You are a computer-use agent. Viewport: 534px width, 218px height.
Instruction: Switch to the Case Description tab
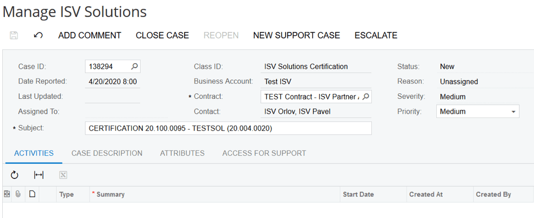(107, 153)
